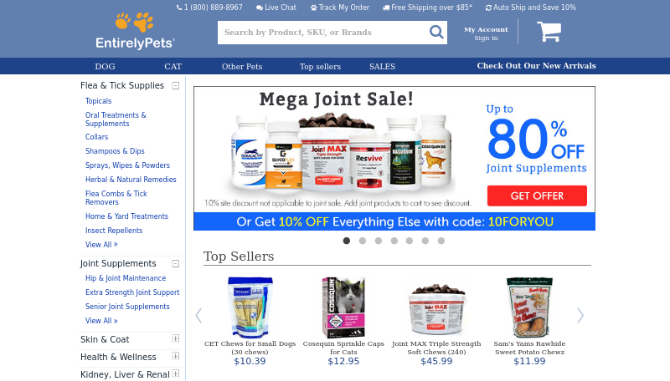Screen dimensions: 670x381
Task: Open Shampoos & Dips link
Action: point(115,151)
